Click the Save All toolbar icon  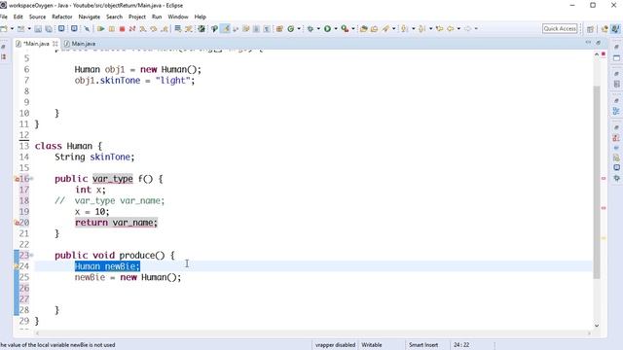(49, 28)
